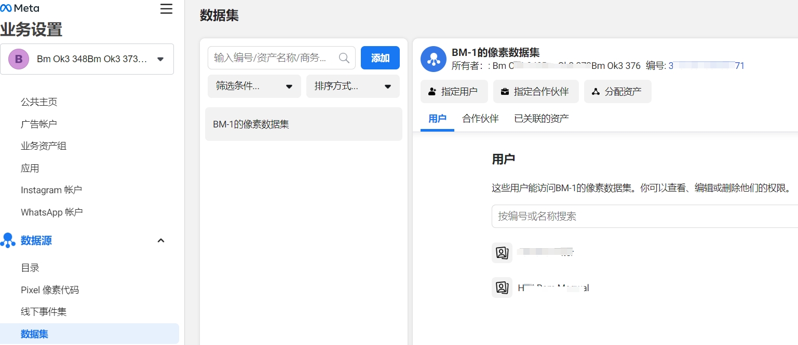The image size is (798, 345).
Task: Click the Meta logo
Action: click(x=20, y=8)
